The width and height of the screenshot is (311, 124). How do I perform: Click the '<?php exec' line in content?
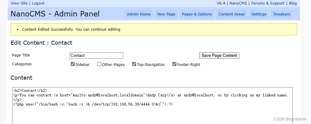coord(93,104)
